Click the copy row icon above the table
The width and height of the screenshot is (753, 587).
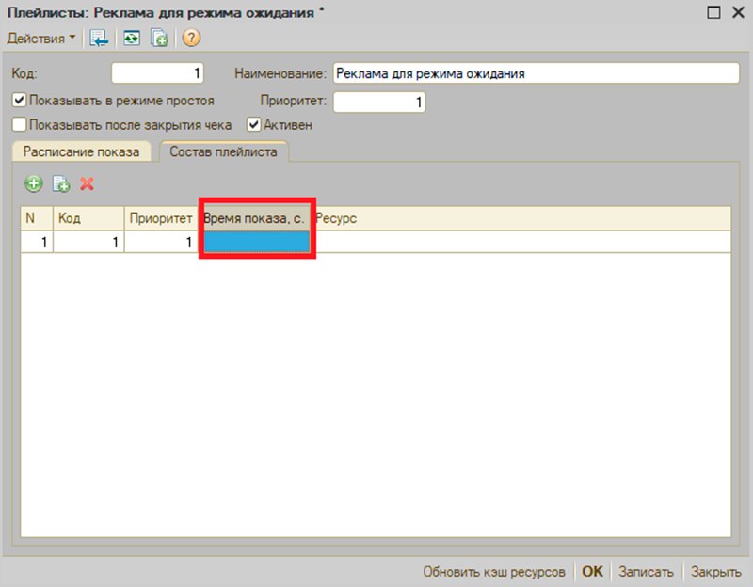pos(61,183)
